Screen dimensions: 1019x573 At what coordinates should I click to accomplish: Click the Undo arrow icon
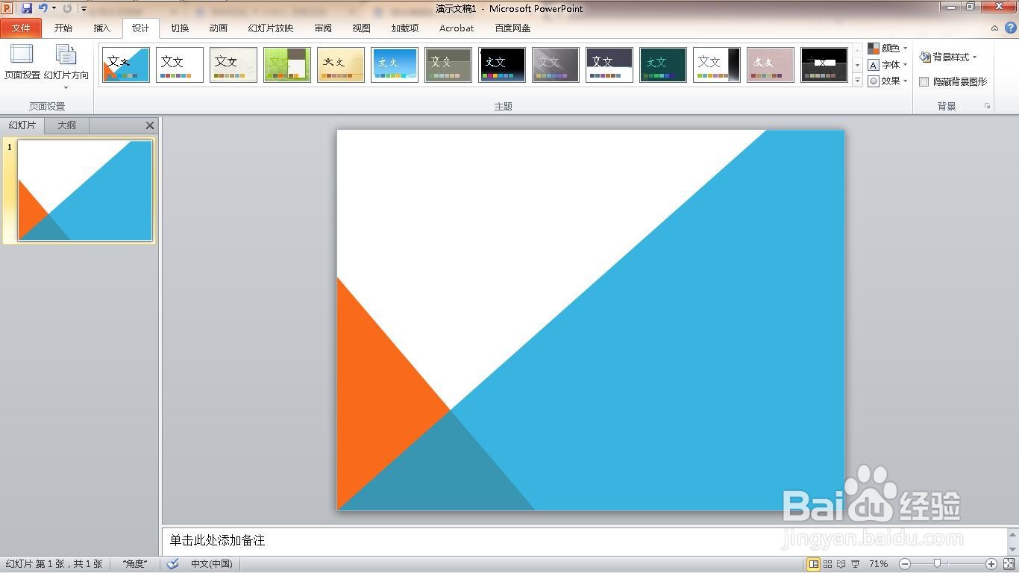[x=43, y=8]
